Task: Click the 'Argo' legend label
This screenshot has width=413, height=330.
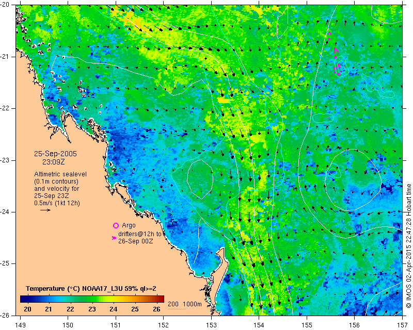Action: click(x=129, y=225)
